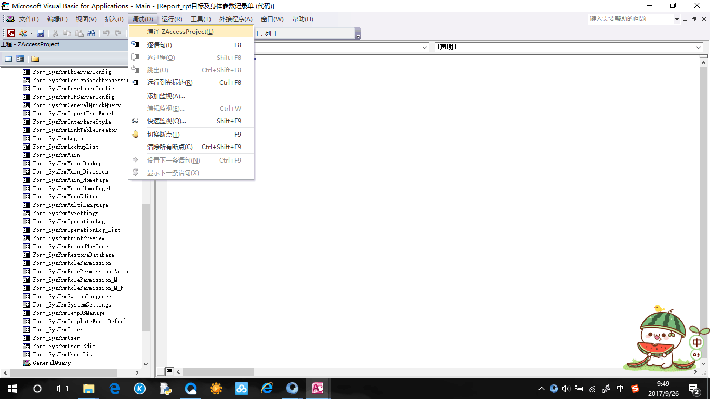This screenshot has width=710, height=399.
Task: Open the Run (运行) menu
Action: click(x=172, y=19)
